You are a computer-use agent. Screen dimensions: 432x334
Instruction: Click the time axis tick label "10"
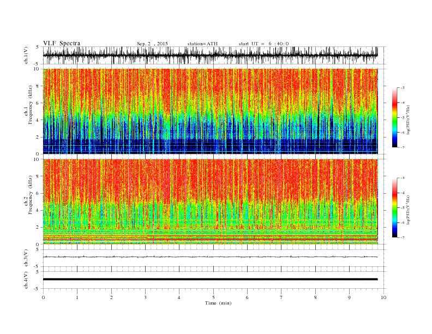(x=383, y=297)
